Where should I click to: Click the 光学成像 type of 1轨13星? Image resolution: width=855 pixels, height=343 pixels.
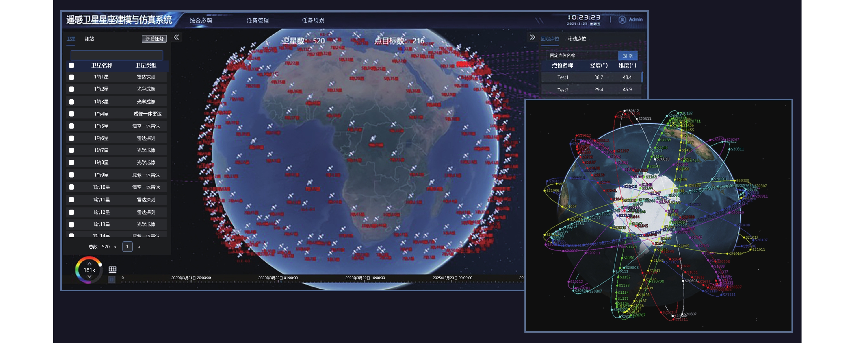click(x=146, y=224)
